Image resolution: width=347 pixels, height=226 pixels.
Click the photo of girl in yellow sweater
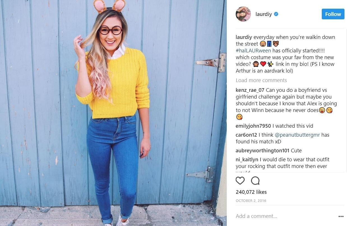[113, 113]
